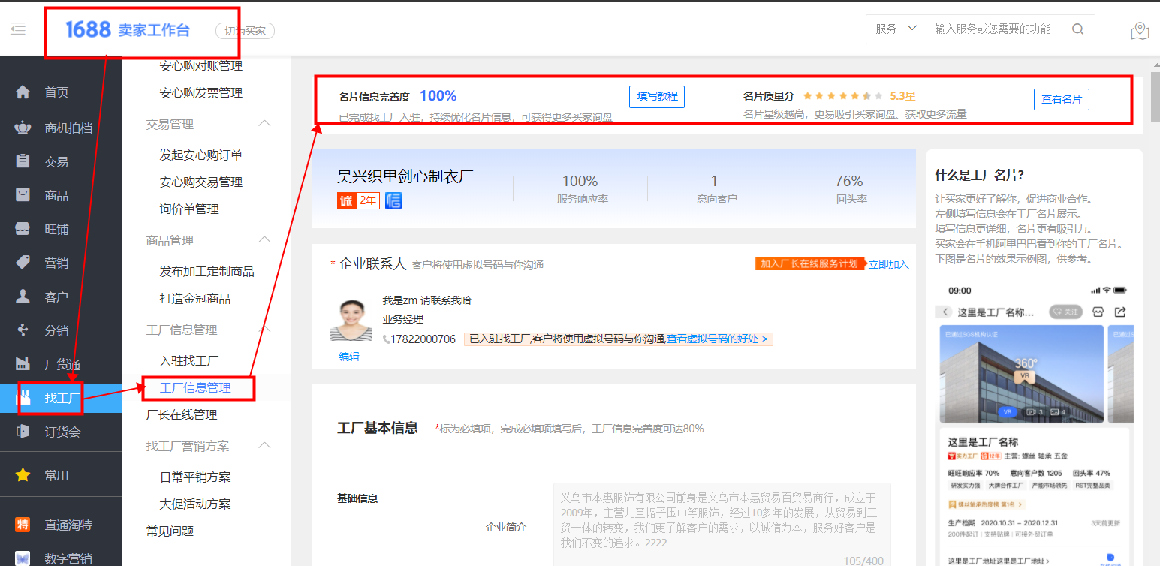Click the search magnifier icon

tap(1077, 29)
